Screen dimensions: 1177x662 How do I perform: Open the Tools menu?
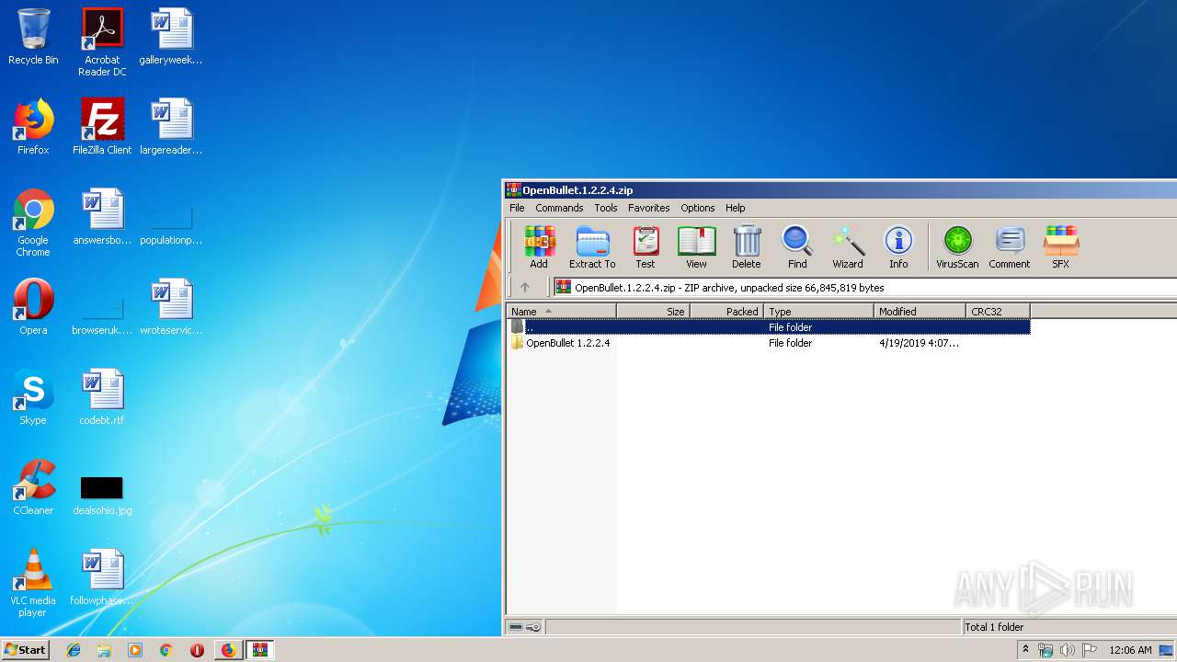[605, 208]
